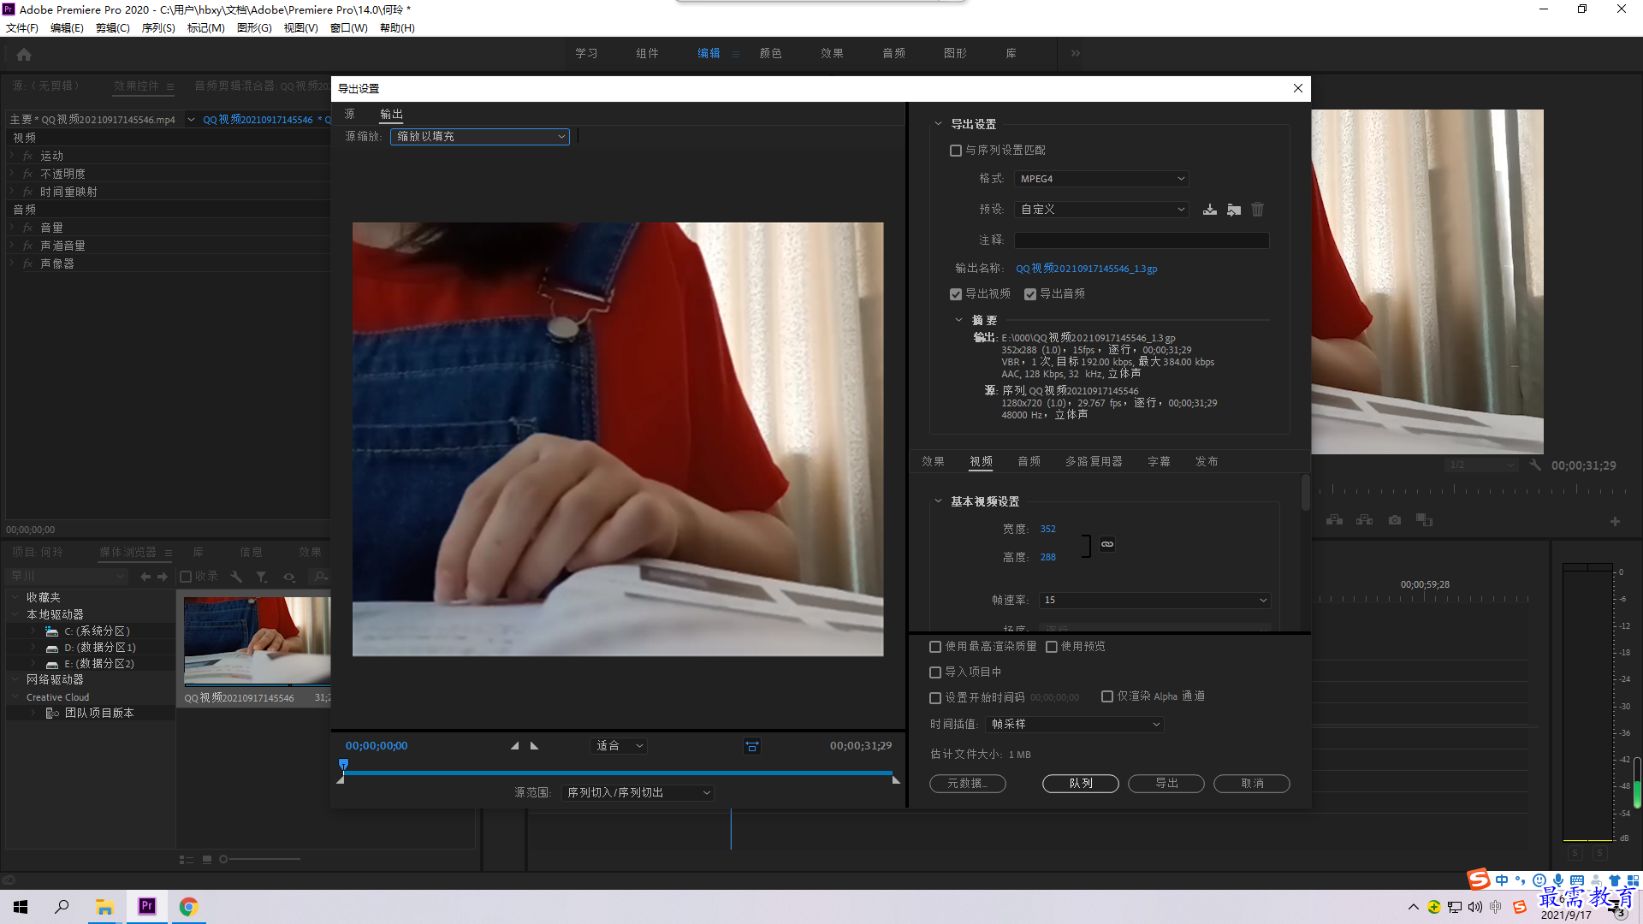Enable import into project checkbox
This screenshot has width=1643, height=924.
click(x=935, y=672)
